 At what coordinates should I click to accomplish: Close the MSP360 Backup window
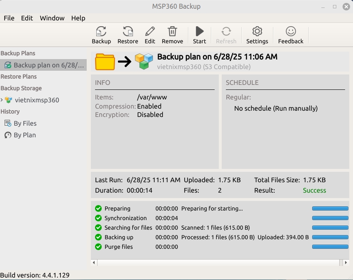click(346, 7)
